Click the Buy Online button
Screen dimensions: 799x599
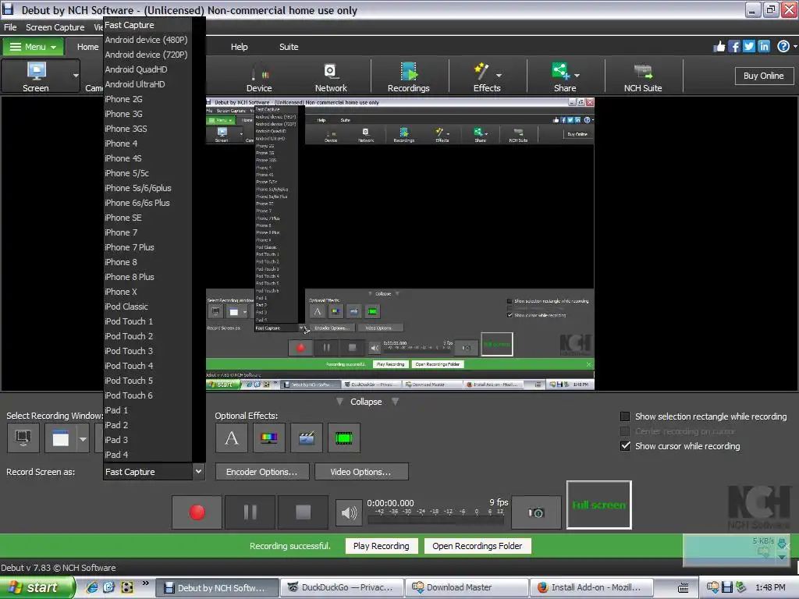click(763, 76)
